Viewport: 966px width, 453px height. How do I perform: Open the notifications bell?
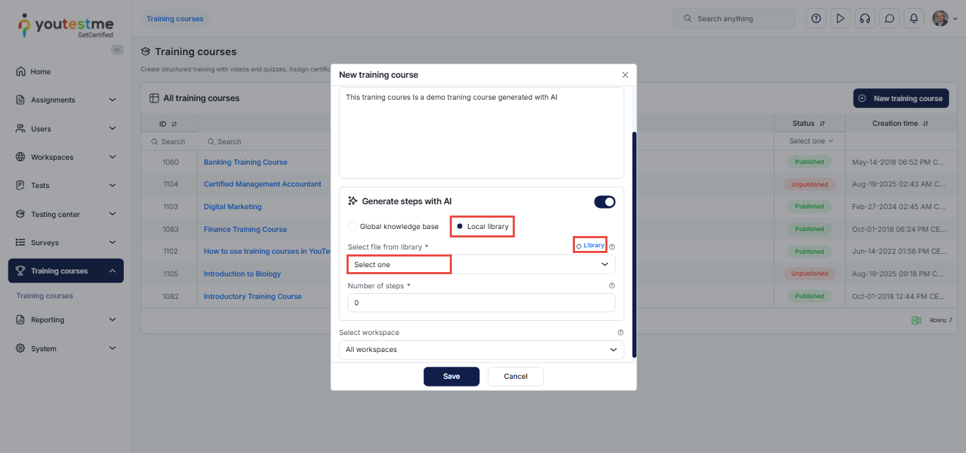pyautogui.click(x=914, y=18)
